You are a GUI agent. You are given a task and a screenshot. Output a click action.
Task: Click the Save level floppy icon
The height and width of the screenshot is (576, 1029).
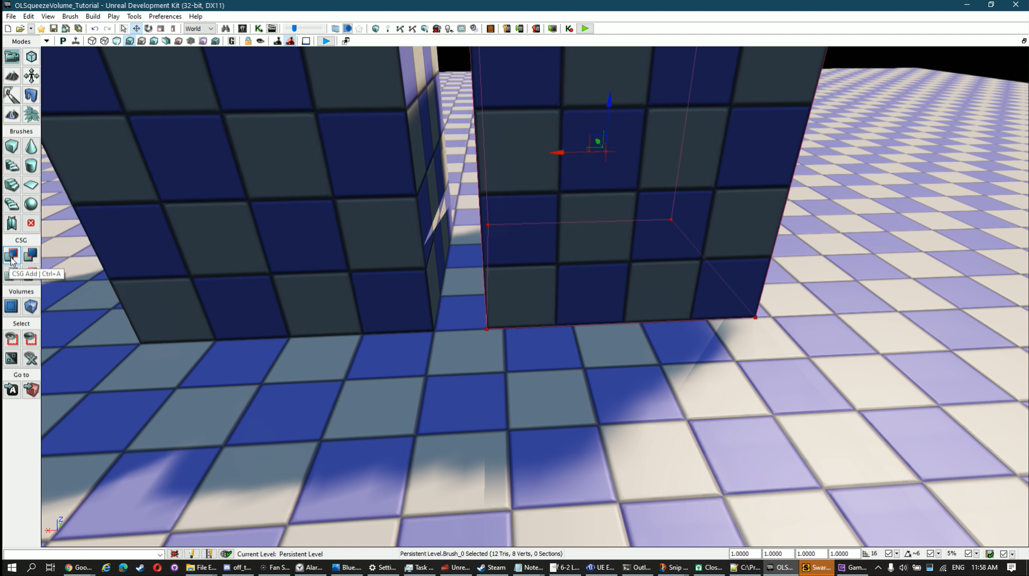[53, 28]
